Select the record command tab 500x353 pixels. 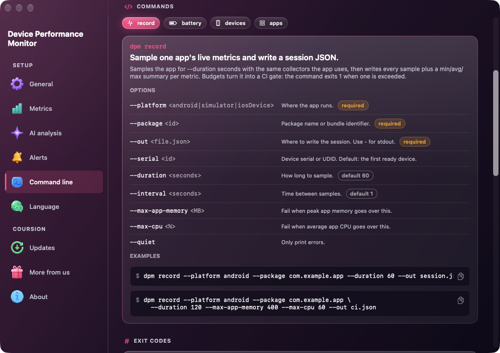[141, 23]
